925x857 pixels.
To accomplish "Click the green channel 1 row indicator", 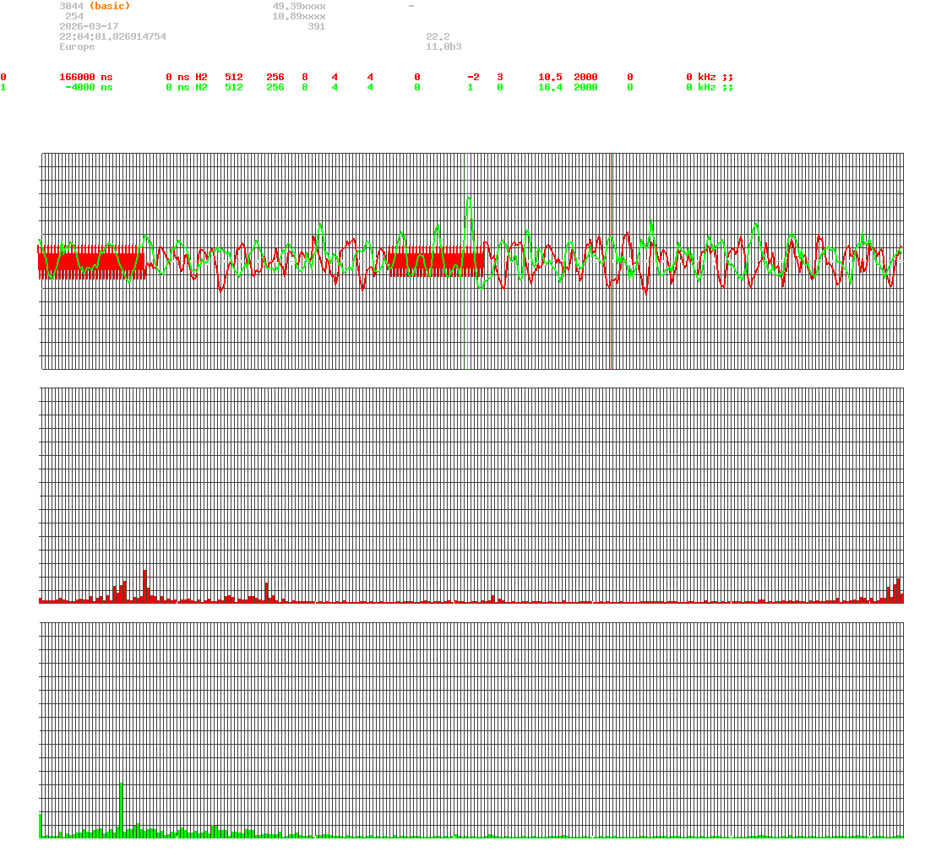I will click(3, 87).
